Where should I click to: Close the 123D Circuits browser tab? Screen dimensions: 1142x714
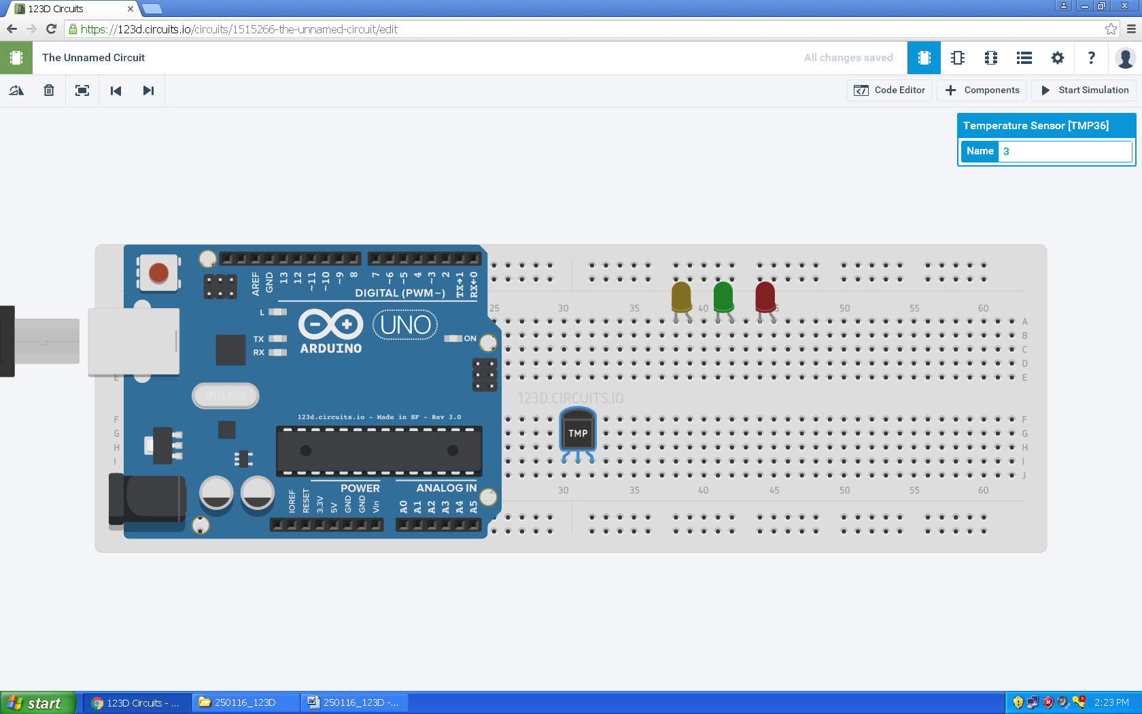130,9
